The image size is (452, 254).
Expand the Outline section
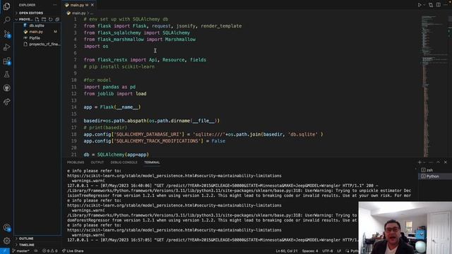26,238
